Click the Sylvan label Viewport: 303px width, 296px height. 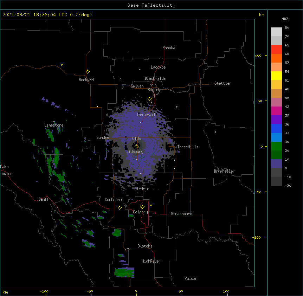pos(137,86)
